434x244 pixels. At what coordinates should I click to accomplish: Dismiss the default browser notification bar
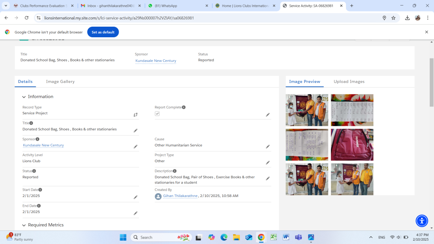pyautogui.click(x=426, y=32)
